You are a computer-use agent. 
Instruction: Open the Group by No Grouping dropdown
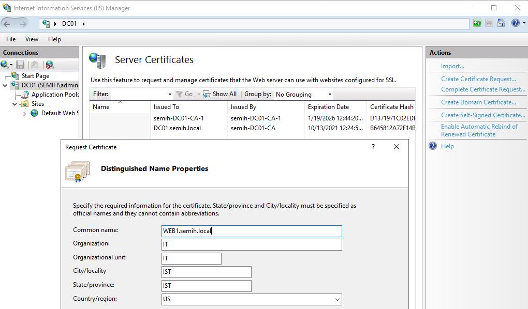coord(330,95)
